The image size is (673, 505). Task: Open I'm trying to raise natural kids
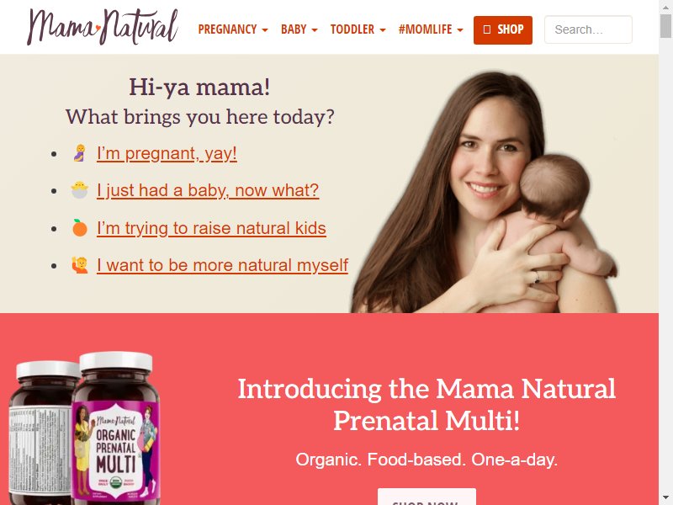point(211,228)
